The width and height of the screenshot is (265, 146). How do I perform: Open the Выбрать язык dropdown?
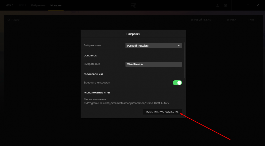[153, 46]
